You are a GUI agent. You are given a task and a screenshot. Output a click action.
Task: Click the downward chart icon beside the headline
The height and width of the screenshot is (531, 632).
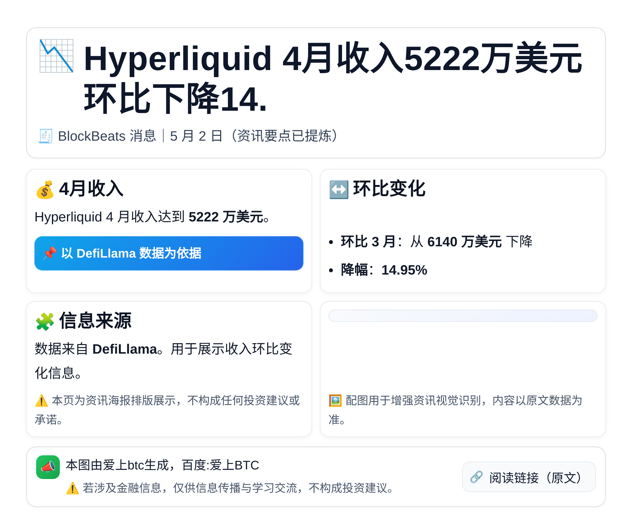click(x=57, y=56)
